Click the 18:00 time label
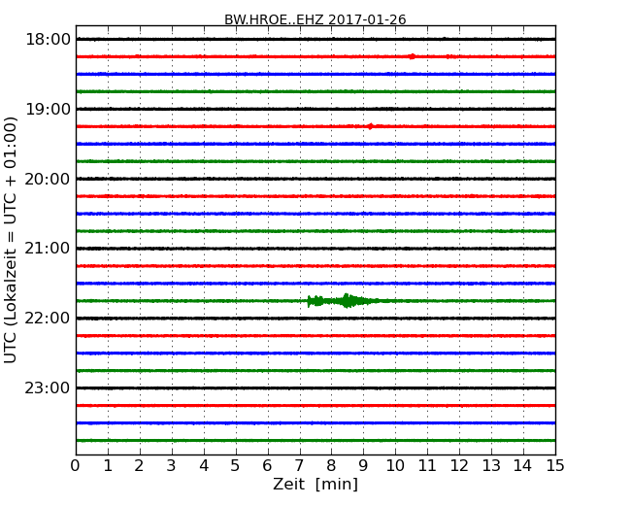The image size is (631, 505). [48, 40]
